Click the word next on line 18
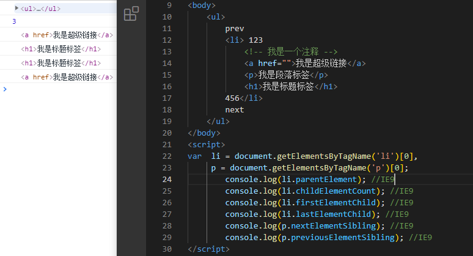473x256 pixels. point(235,110)
